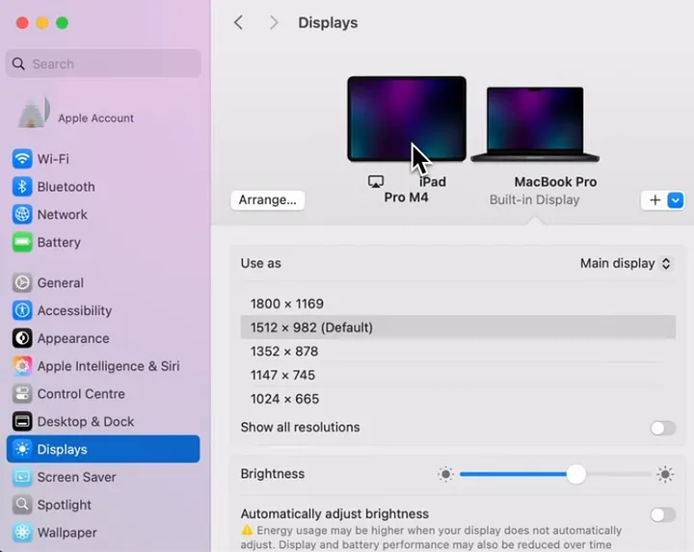The width and height of the screenshot is (694, 552).
Task: Click the low brightness sun icon
Action: (445, 474)
